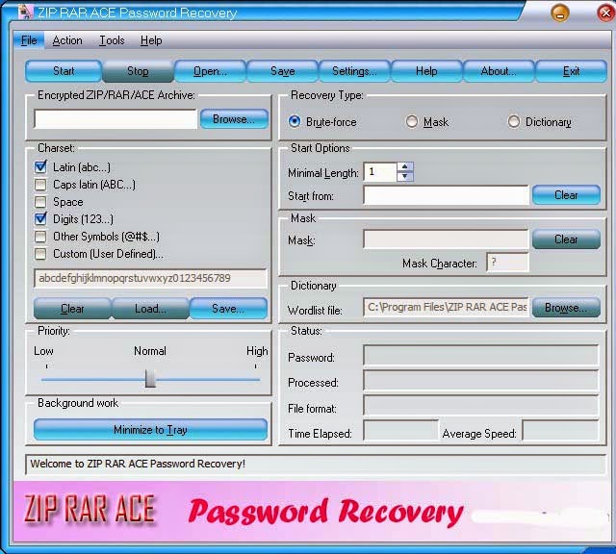Click the Start toolbar button
The height and width of the screenshot is (554, 616).
pyautogui.click(x=64, y=71)
